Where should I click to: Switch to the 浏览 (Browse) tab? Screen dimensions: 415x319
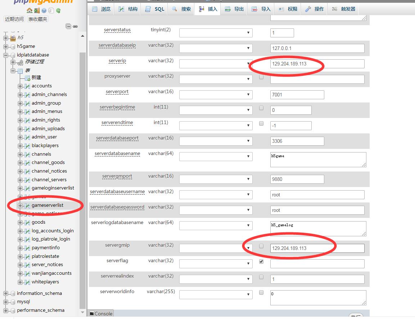tap(102, 9)
